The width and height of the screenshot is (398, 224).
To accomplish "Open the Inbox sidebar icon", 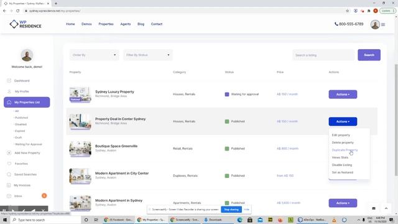I will [9, 196].
